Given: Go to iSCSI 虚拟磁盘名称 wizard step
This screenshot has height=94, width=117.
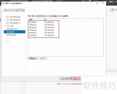Looking at the screenshot, I should (x=13, y=20).
